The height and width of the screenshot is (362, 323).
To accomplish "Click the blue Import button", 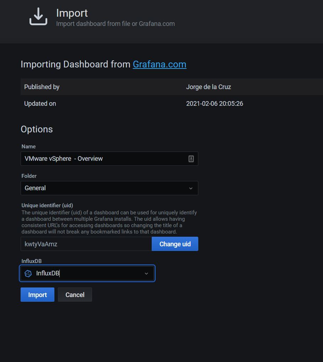I will tap(37, 295).
